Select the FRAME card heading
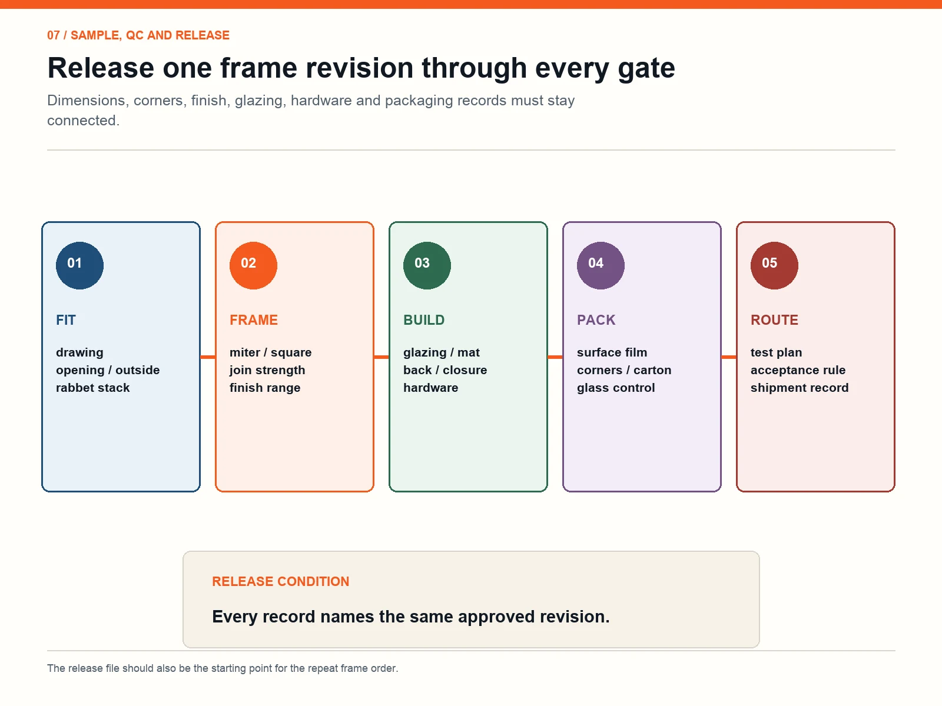 point(254,320)
